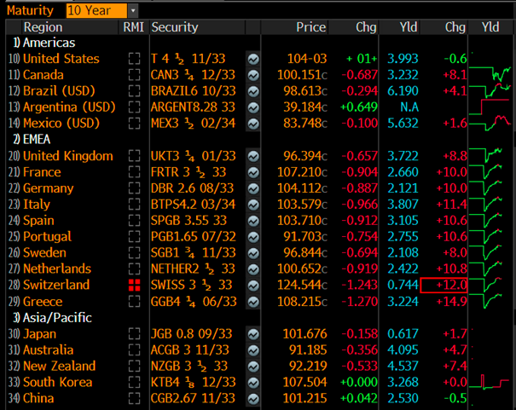The height and width of the screenshot is (410, 516).
Task: Open chart icon for Argentina (USD) bond
Action: click(x=253, y=107)
